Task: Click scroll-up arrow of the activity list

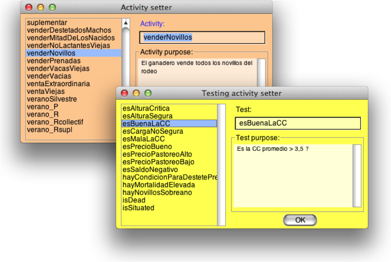Action: pos(126,23)
